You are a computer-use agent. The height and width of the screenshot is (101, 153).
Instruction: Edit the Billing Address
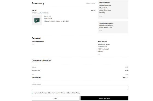tap(99, 54)
